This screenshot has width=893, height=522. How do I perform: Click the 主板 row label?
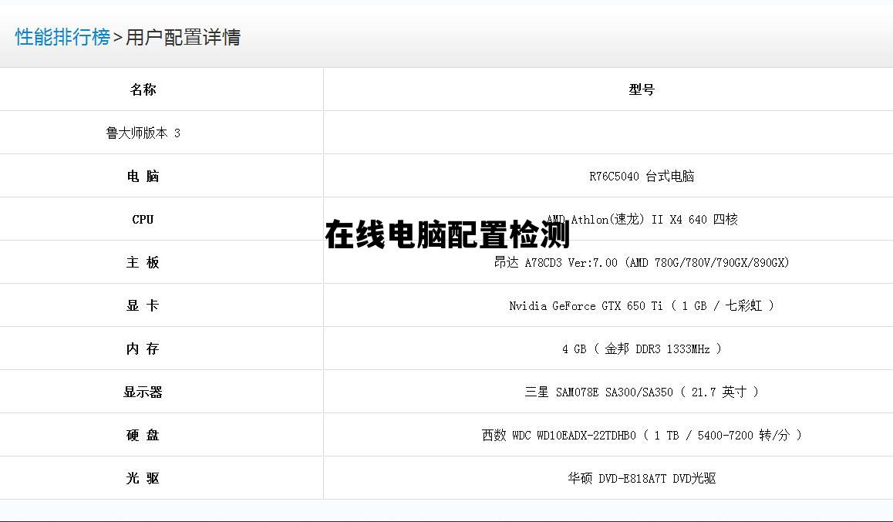[x=143, y=262]
